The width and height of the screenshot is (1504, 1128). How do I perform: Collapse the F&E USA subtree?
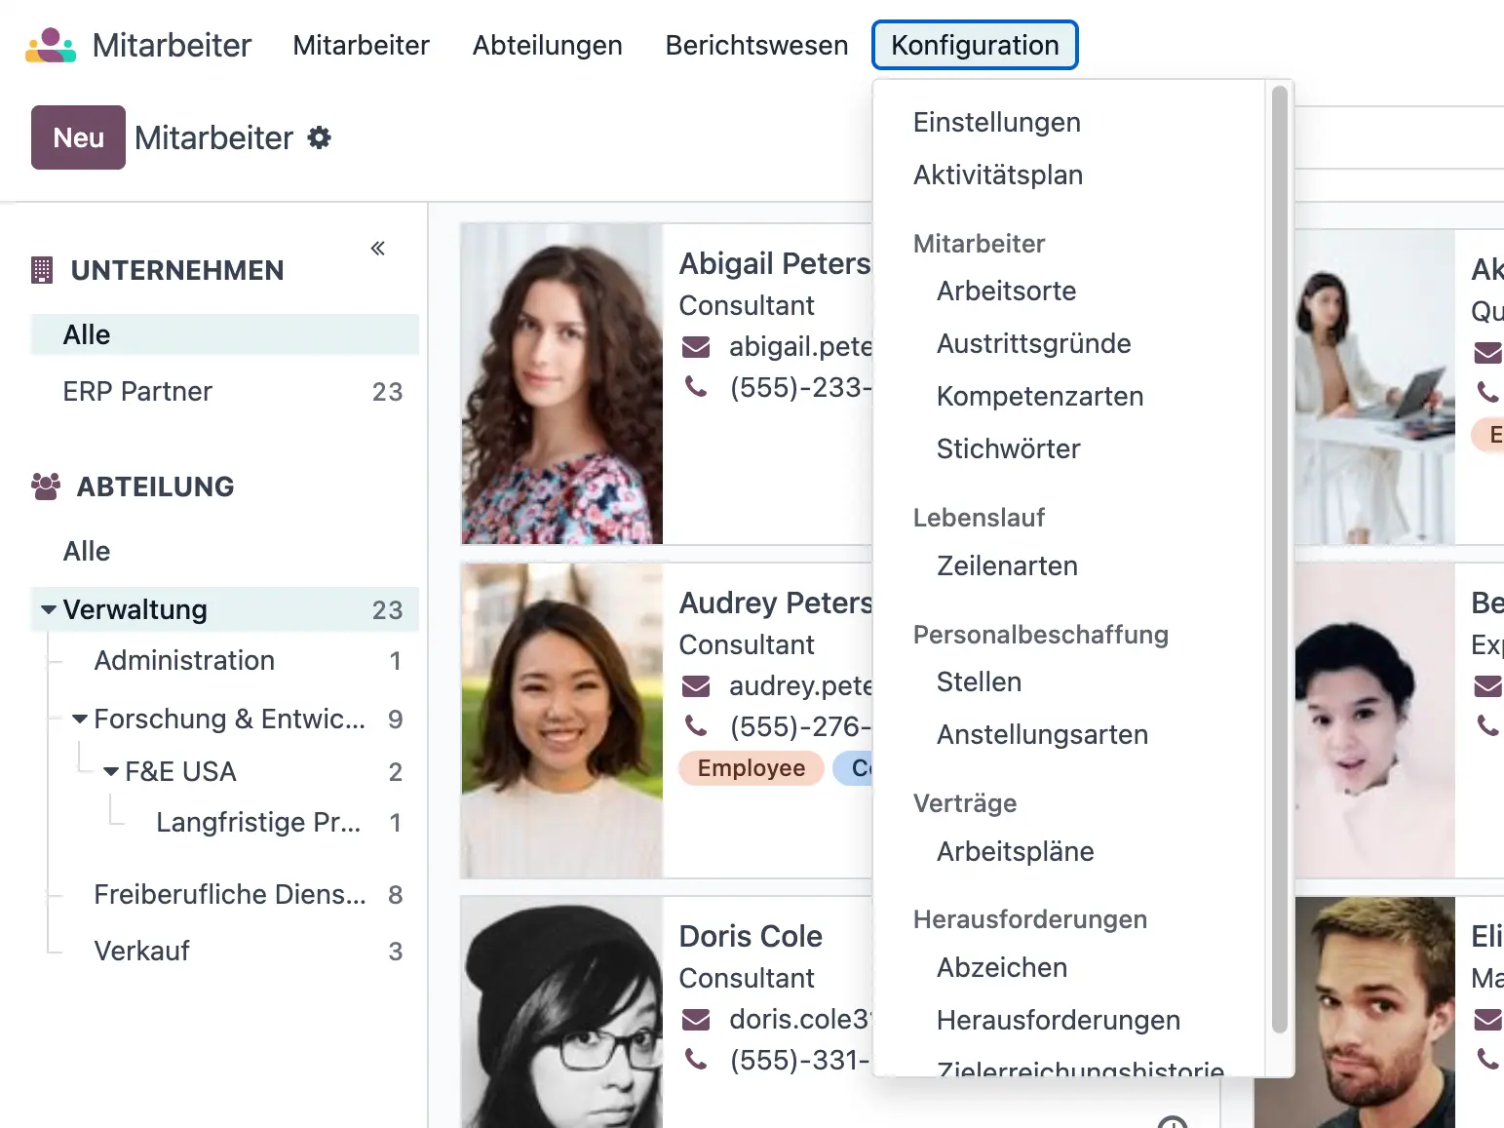[x=110, y=770]
